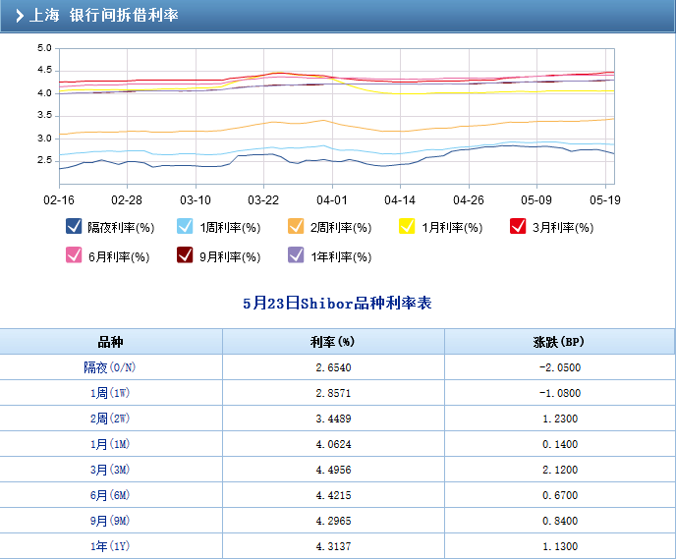Select the 2-week rate value 3.4489
676x559 pixels.
[333, 419]
